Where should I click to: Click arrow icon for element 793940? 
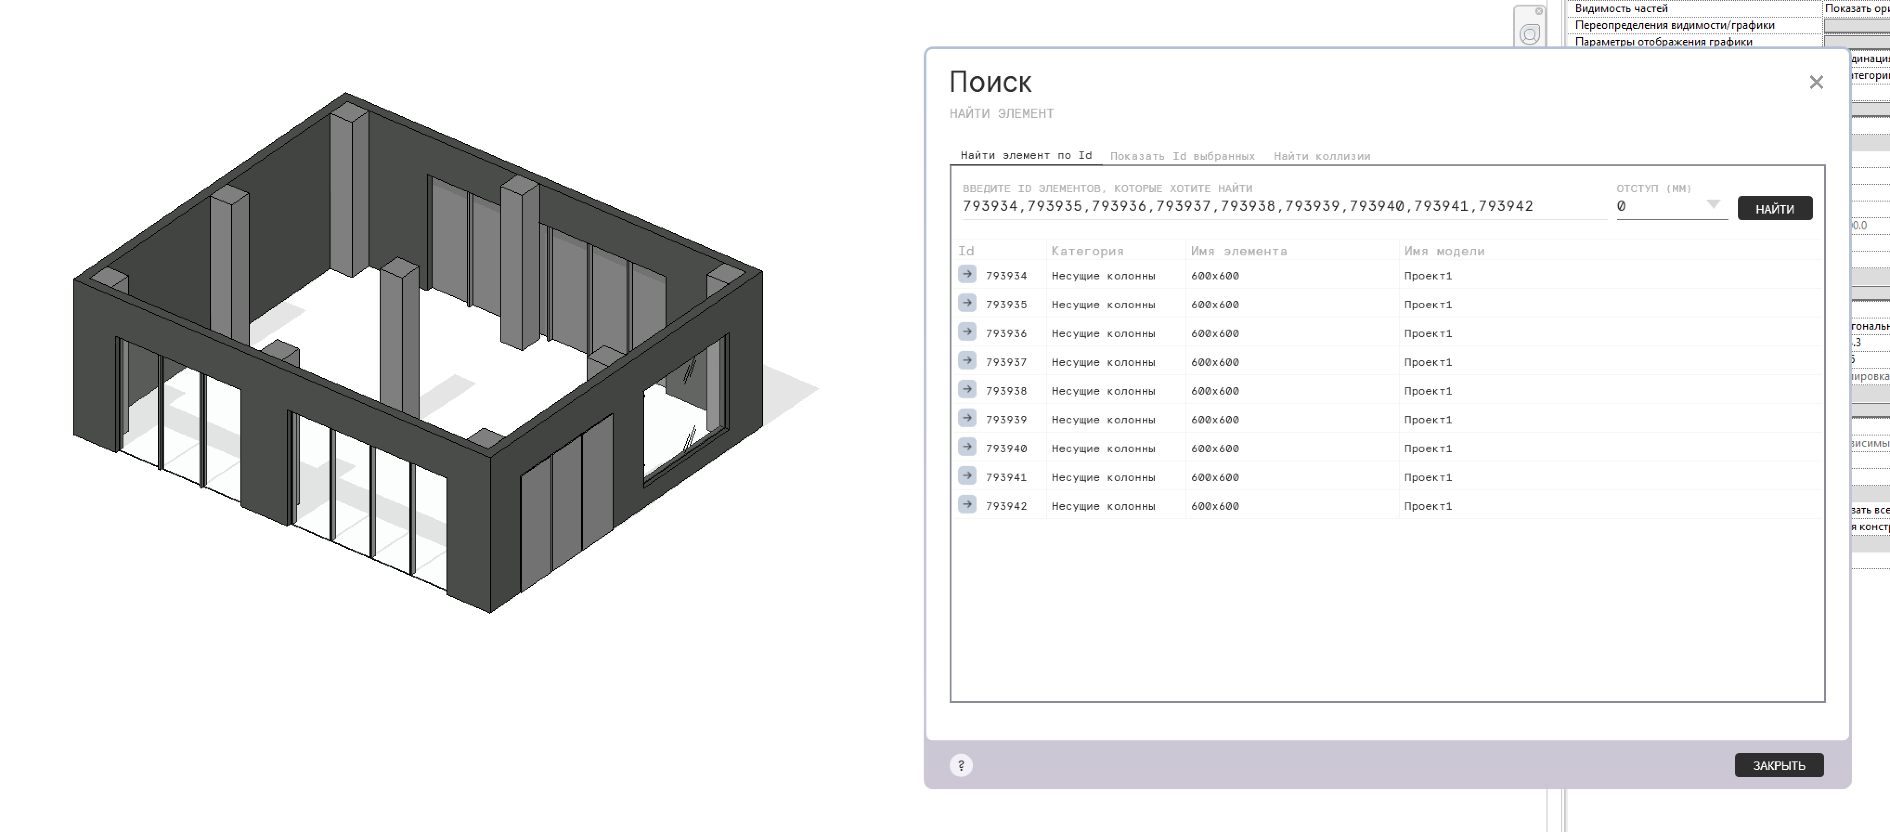[967, 447]
